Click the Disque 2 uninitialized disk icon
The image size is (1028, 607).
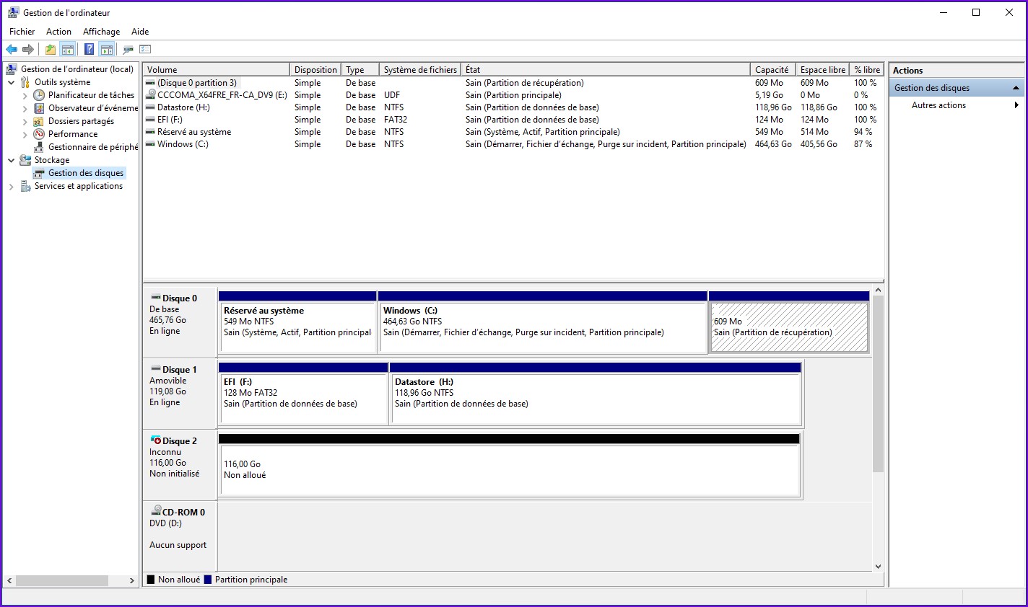[x=155, y=440]
